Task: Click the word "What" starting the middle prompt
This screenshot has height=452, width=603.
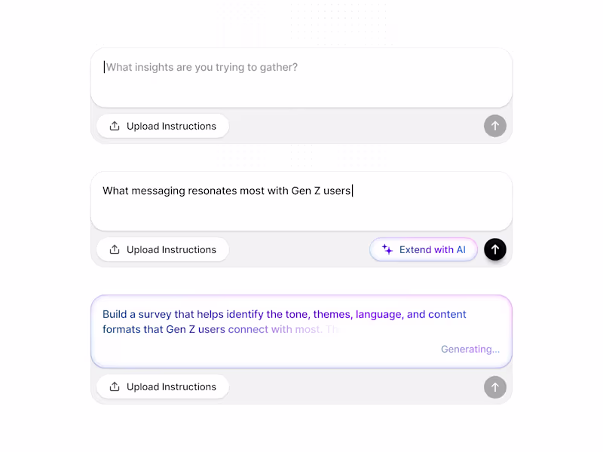Action: [115, 191]
